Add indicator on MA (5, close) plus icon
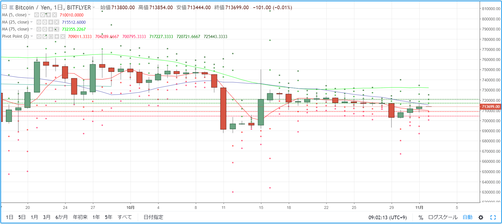 pos(49,15)
